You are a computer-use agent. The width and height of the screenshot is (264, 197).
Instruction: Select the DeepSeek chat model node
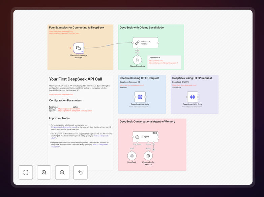coord(132,156)
